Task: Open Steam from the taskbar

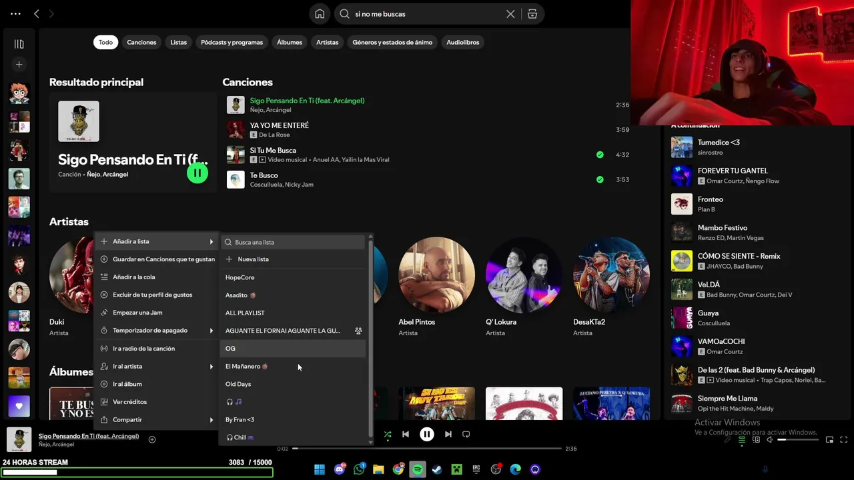Action: (x=436, y=469)
